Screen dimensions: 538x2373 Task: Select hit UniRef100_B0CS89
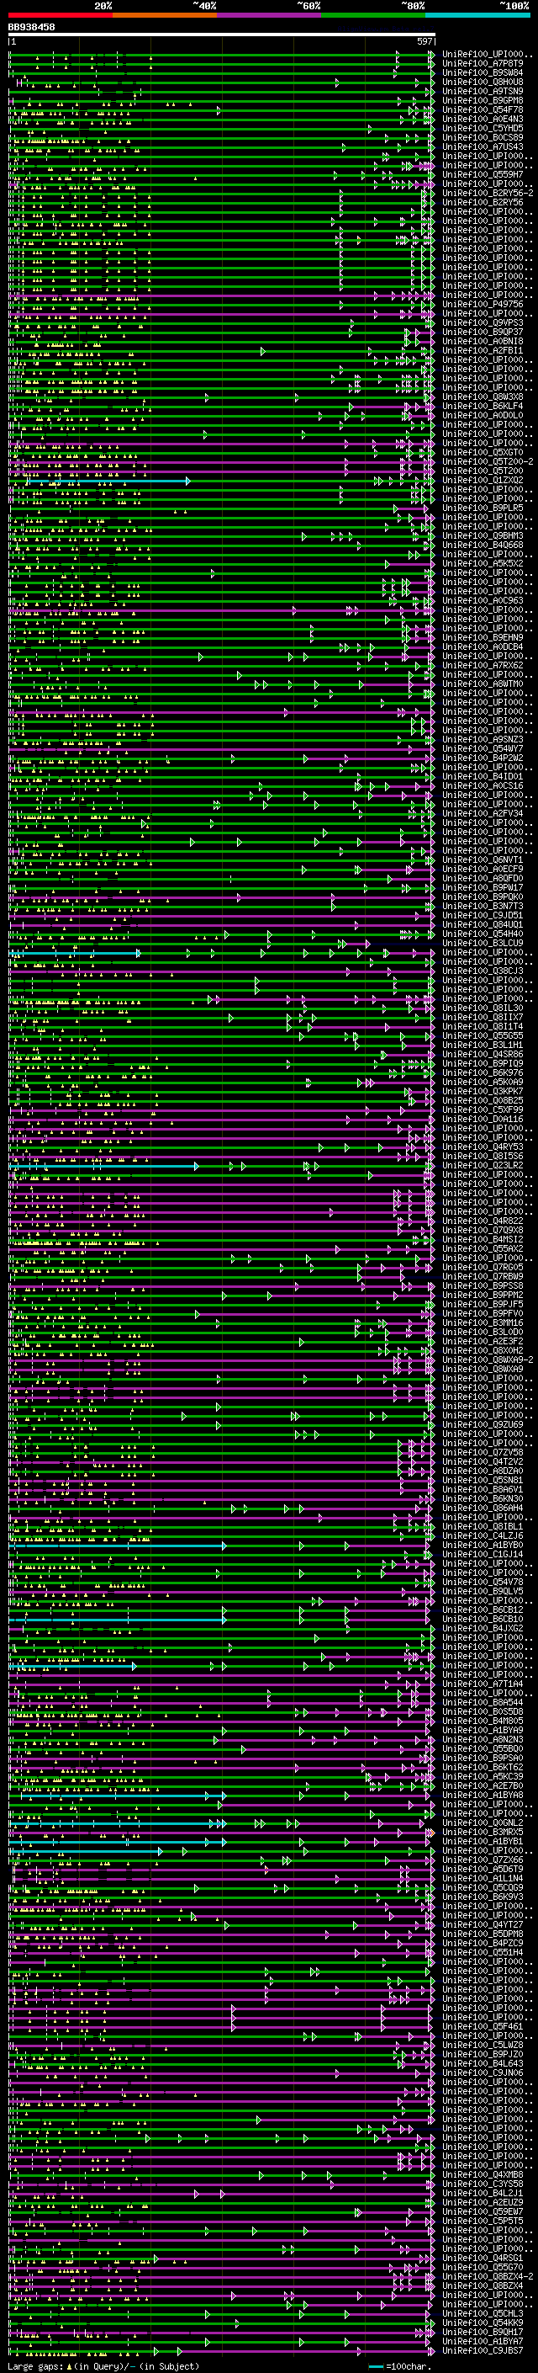click(x=483, y=137)
